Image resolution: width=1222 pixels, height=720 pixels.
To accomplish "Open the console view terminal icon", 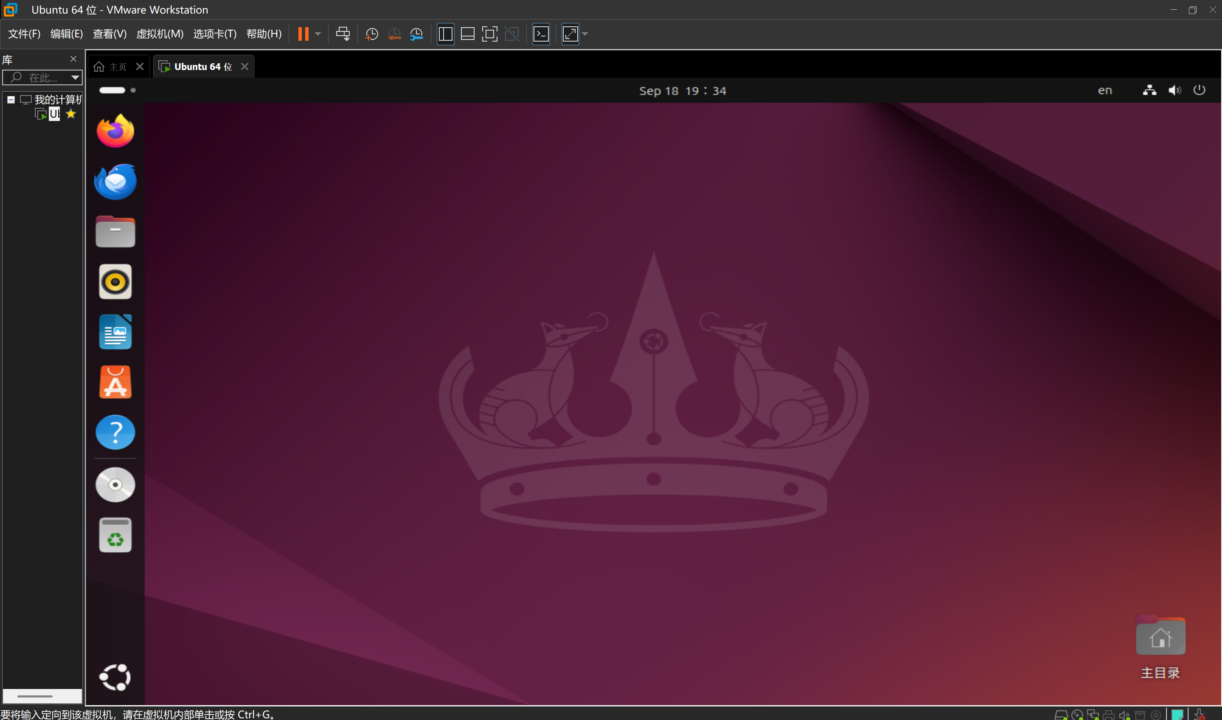I will 541,34.
